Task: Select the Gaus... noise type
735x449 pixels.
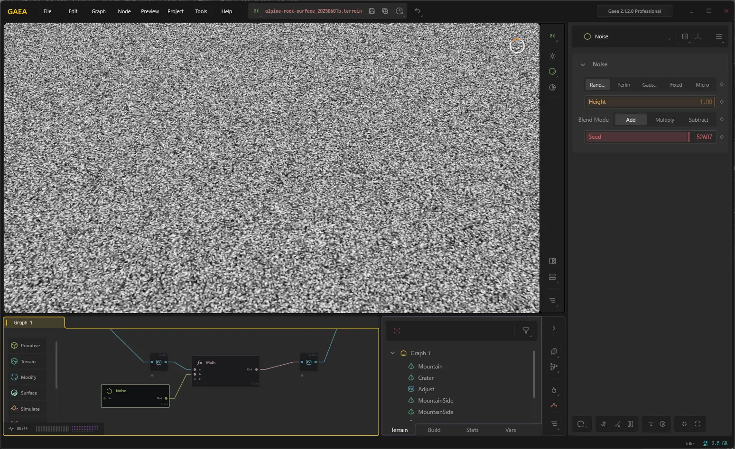Action: (650, 85)
